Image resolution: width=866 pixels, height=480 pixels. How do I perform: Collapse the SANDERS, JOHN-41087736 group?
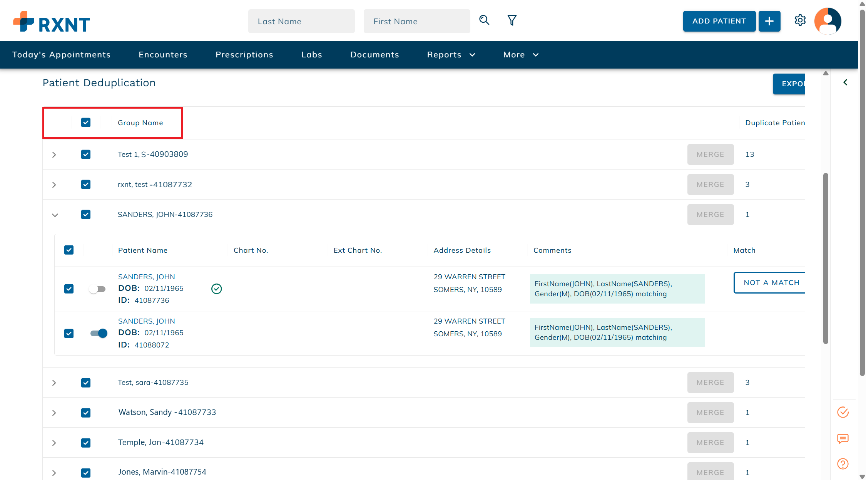pyautogui.click(x=55, y=215)
